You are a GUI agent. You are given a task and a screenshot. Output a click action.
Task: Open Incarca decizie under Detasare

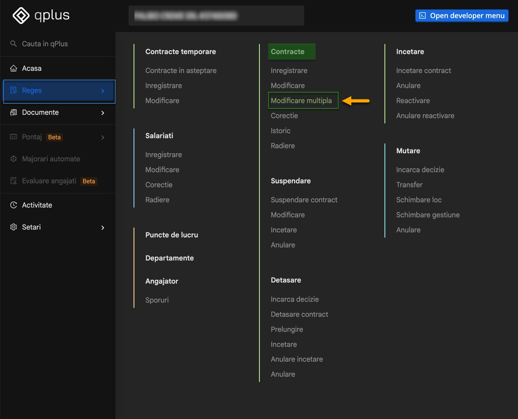[295, 299]
